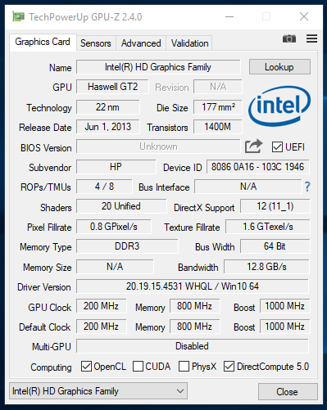
Task: Open the Advanced tab
Action: click(x=141, y=43)
